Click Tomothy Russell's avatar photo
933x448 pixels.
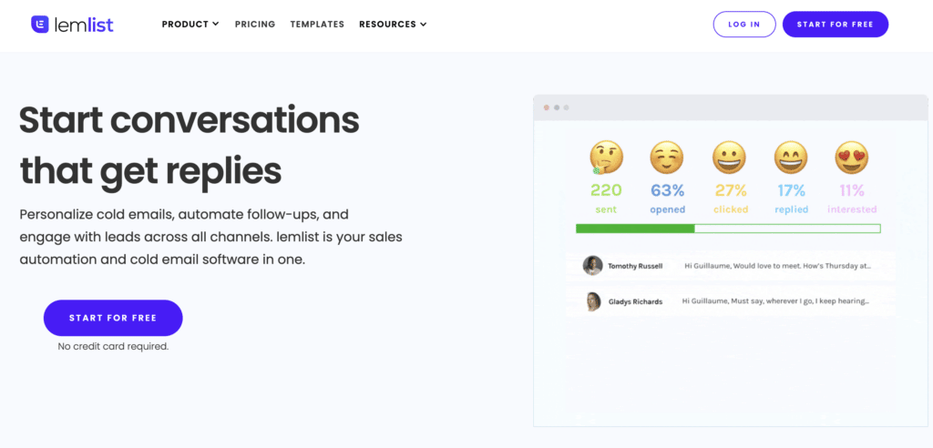pos(592,265)
